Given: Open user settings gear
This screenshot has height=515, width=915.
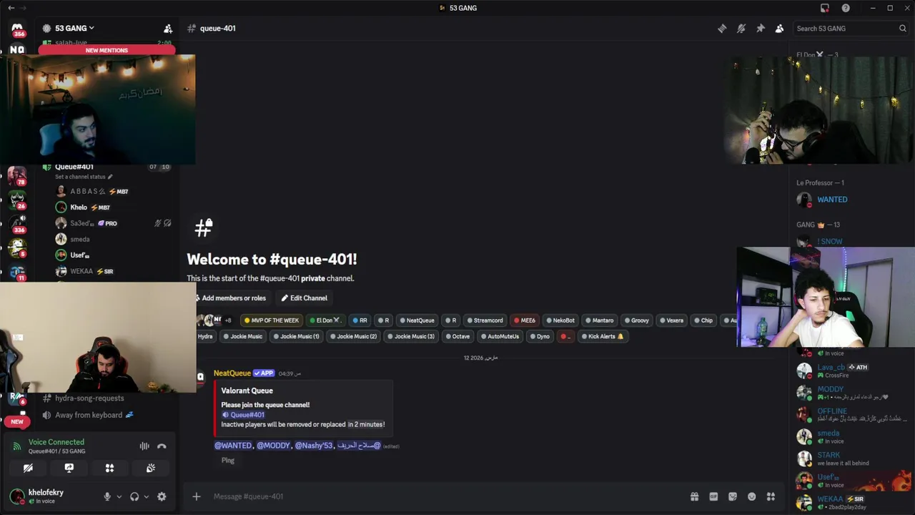Looking at the screenshot, I should (x=162, y=496).
